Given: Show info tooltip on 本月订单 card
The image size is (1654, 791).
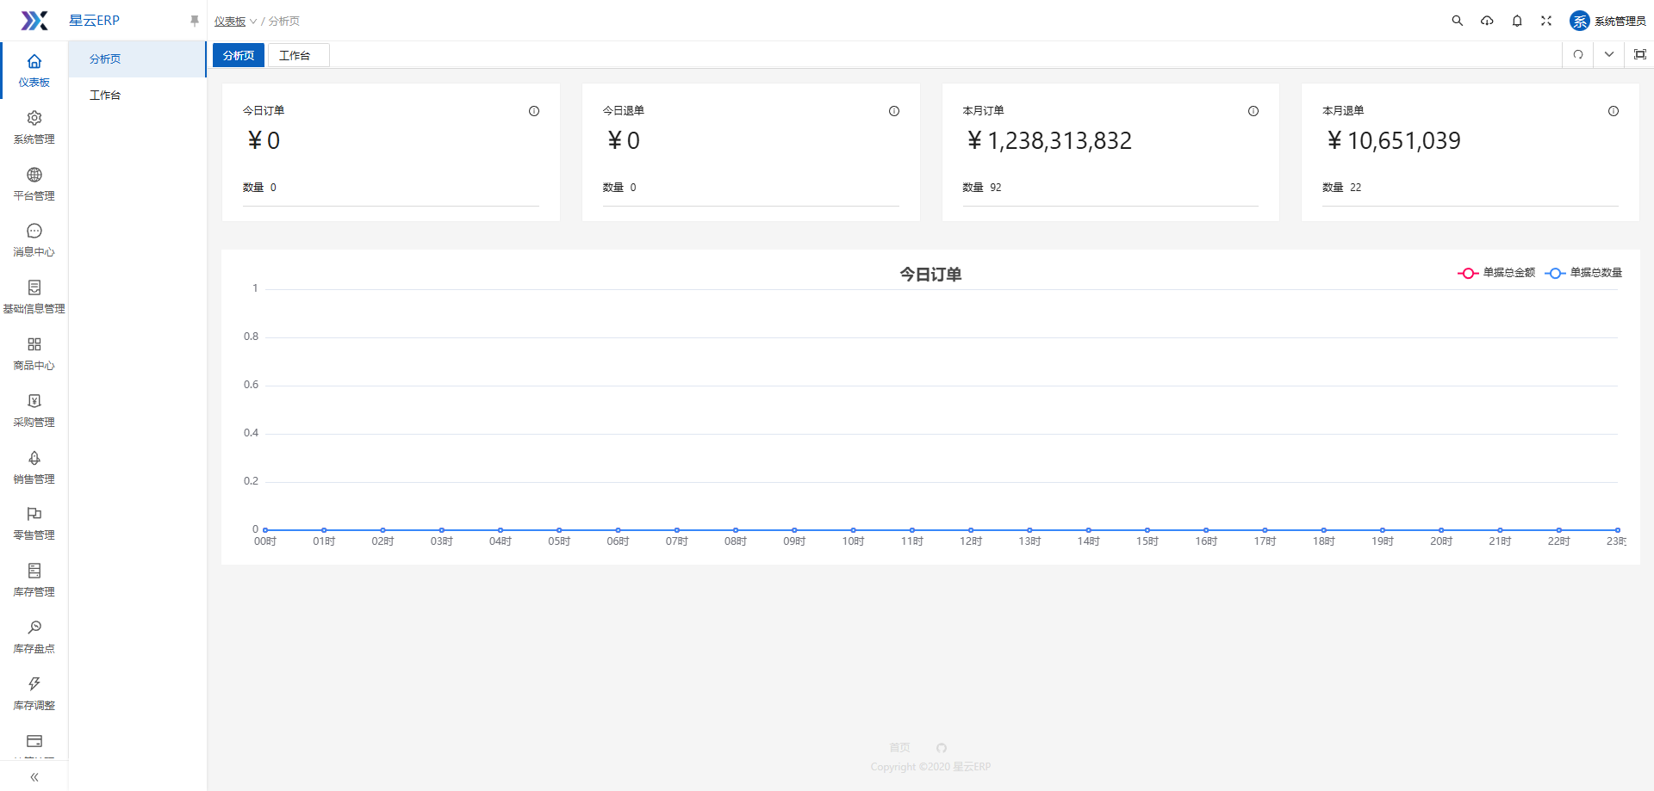Looking at the screenshot, I should click(1253, 111).
